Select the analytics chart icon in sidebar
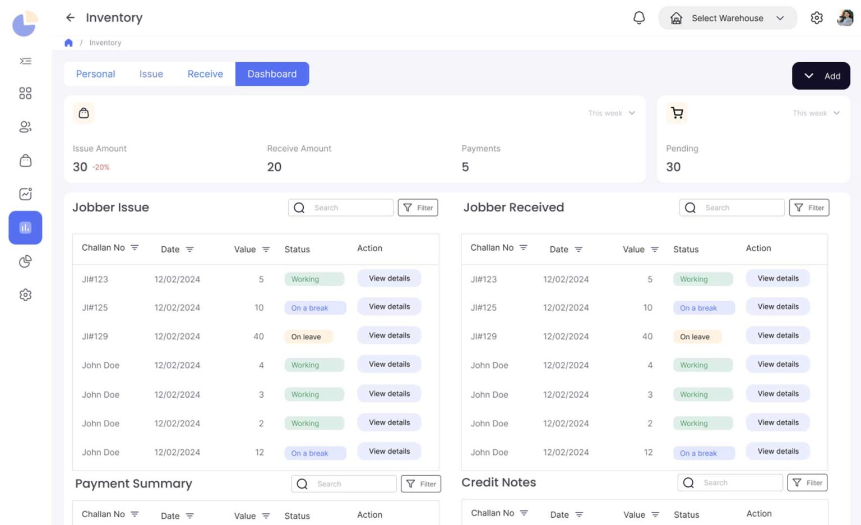Viewport: 861px width, 525px height. coord(25,194)
